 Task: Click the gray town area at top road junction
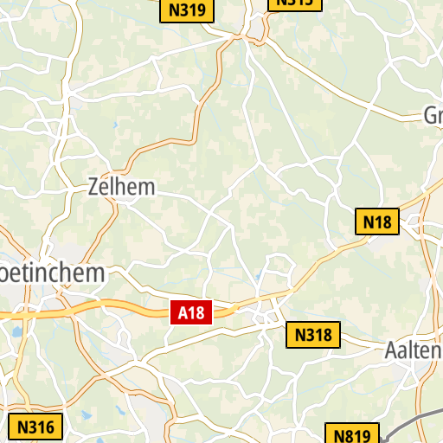(x=256, y=29)
